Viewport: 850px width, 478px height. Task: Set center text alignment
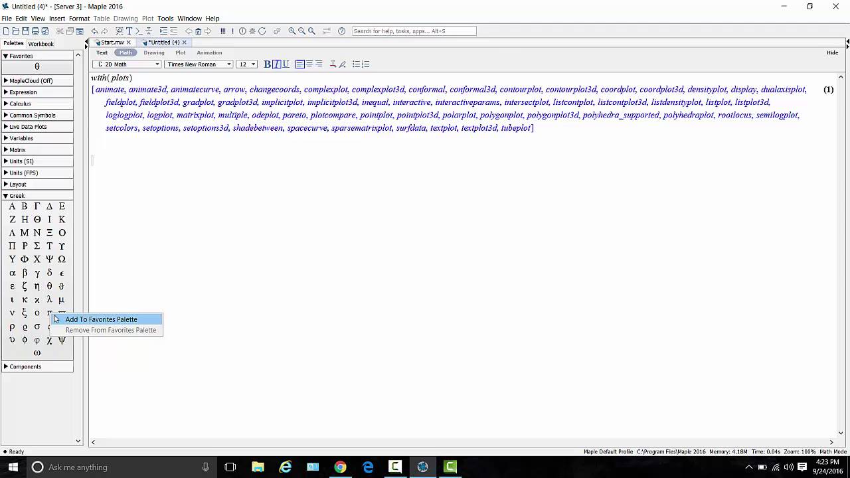point(309,64)
